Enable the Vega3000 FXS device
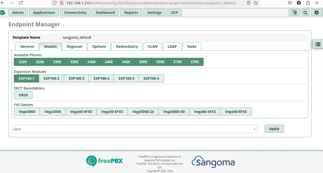This screenshot has height=173, width=323. point(27,111)
